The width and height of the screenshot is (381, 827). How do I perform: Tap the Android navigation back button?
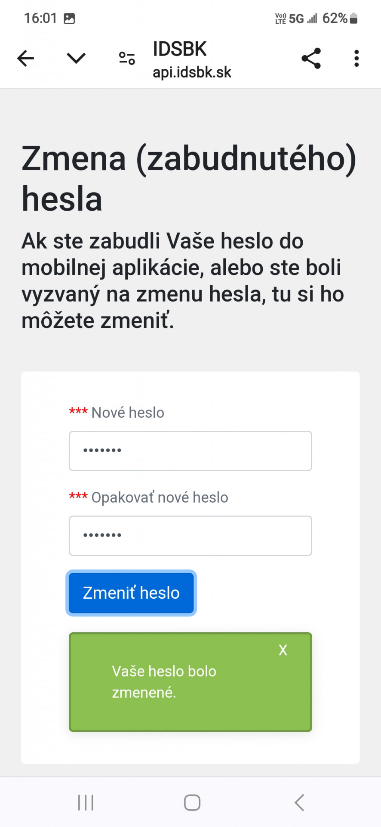pyautogui.click(x=299, y=802)
